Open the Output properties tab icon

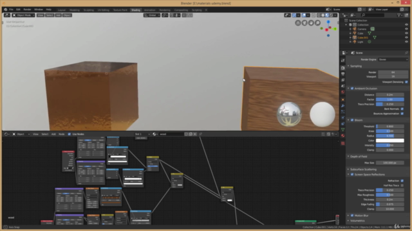click(x=342, y=74)
